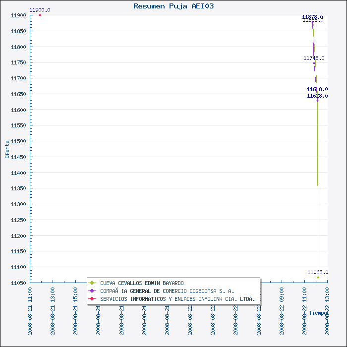Click the red legend marker for INFOLINK
The height and width of the screenshot is (347, 347).
tap(92, 299)
